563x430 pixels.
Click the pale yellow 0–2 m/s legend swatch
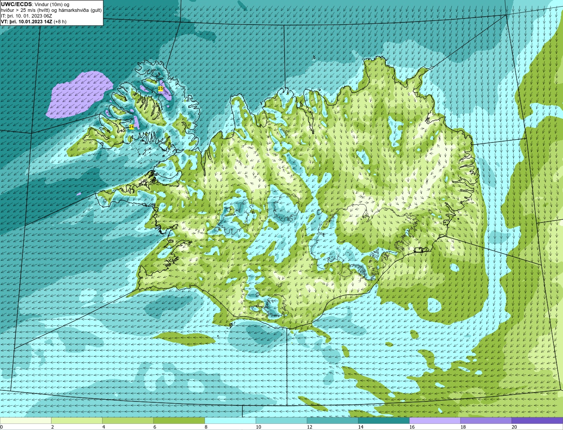click(26, 420)
